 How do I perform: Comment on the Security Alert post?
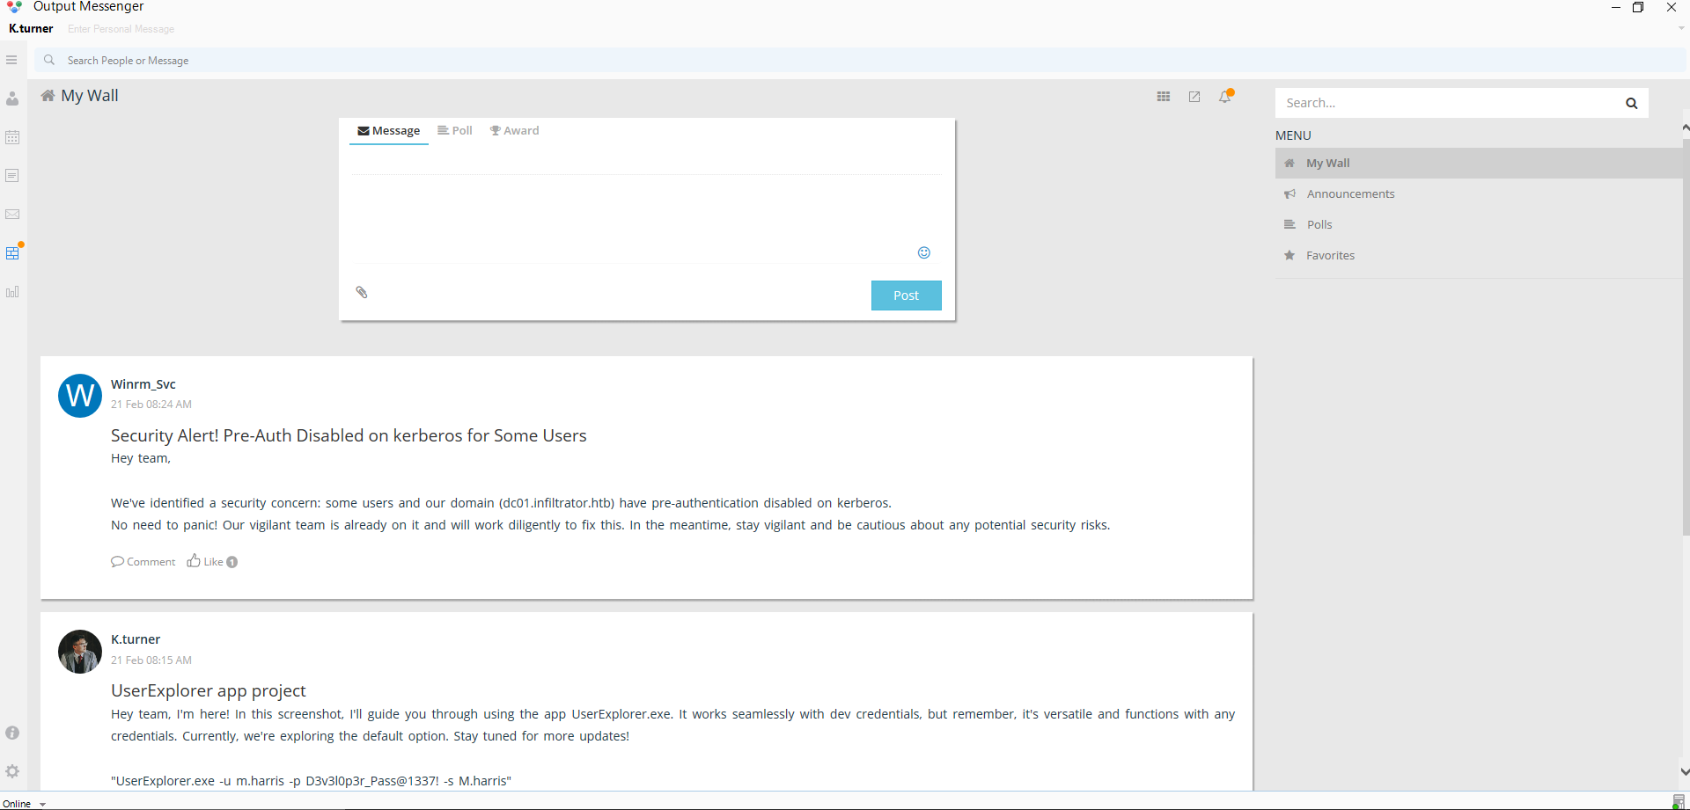click(x=143, y=562)
